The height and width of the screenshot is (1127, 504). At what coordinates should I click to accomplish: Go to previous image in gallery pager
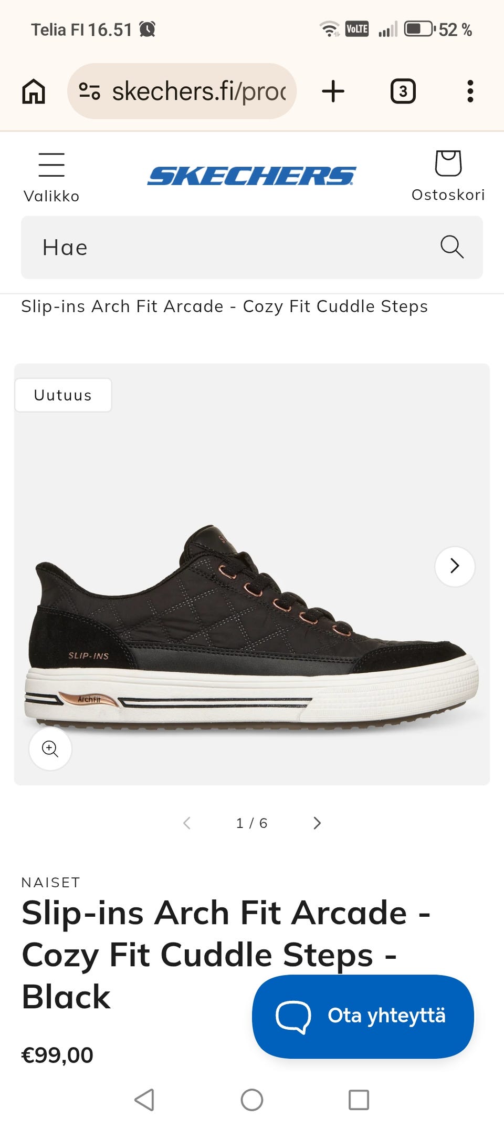tap(186, 823)
